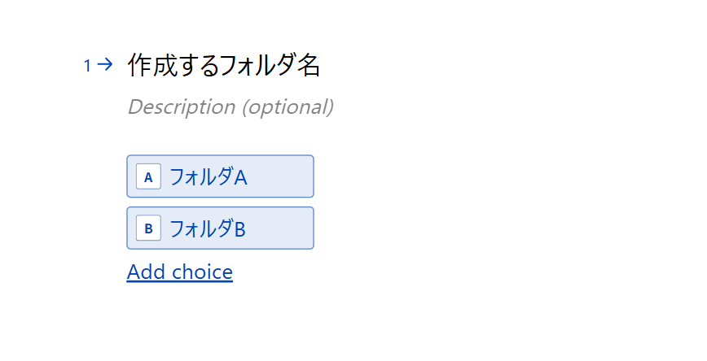Click empty space inside the フォルダB choice box
The image size is (707, 361).
(x=281, y=228)
